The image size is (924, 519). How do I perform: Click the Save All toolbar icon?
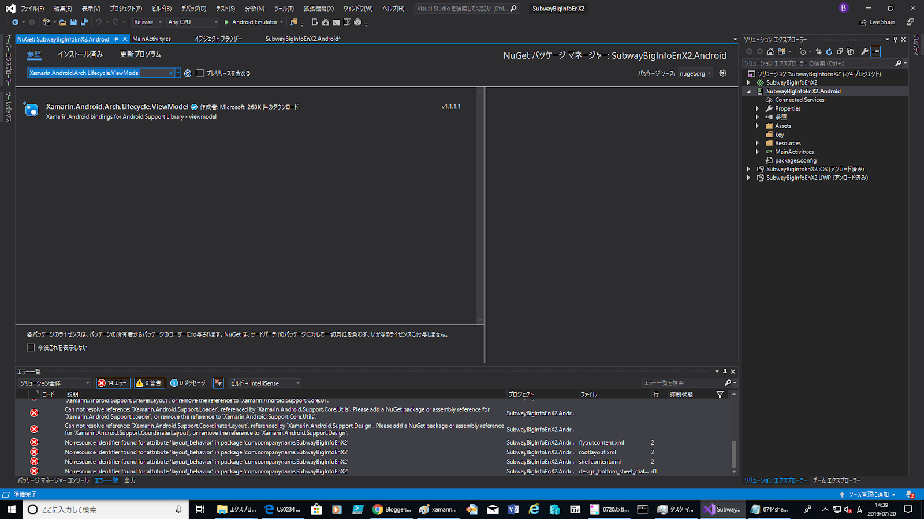(84, 22)
